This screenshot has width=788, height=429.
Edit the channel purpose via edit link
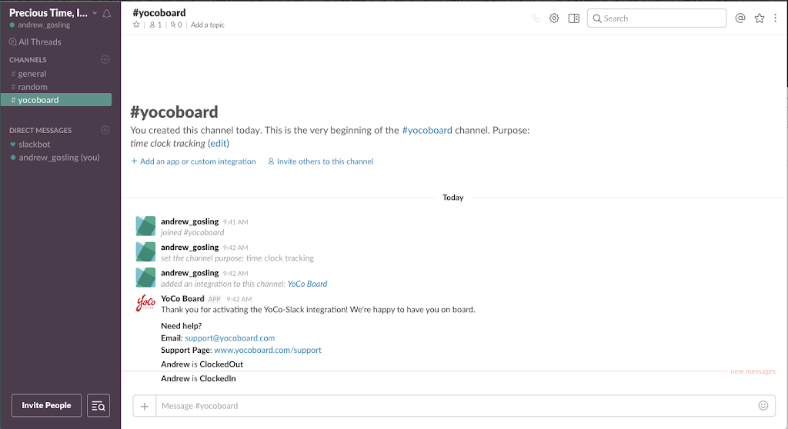219,143
